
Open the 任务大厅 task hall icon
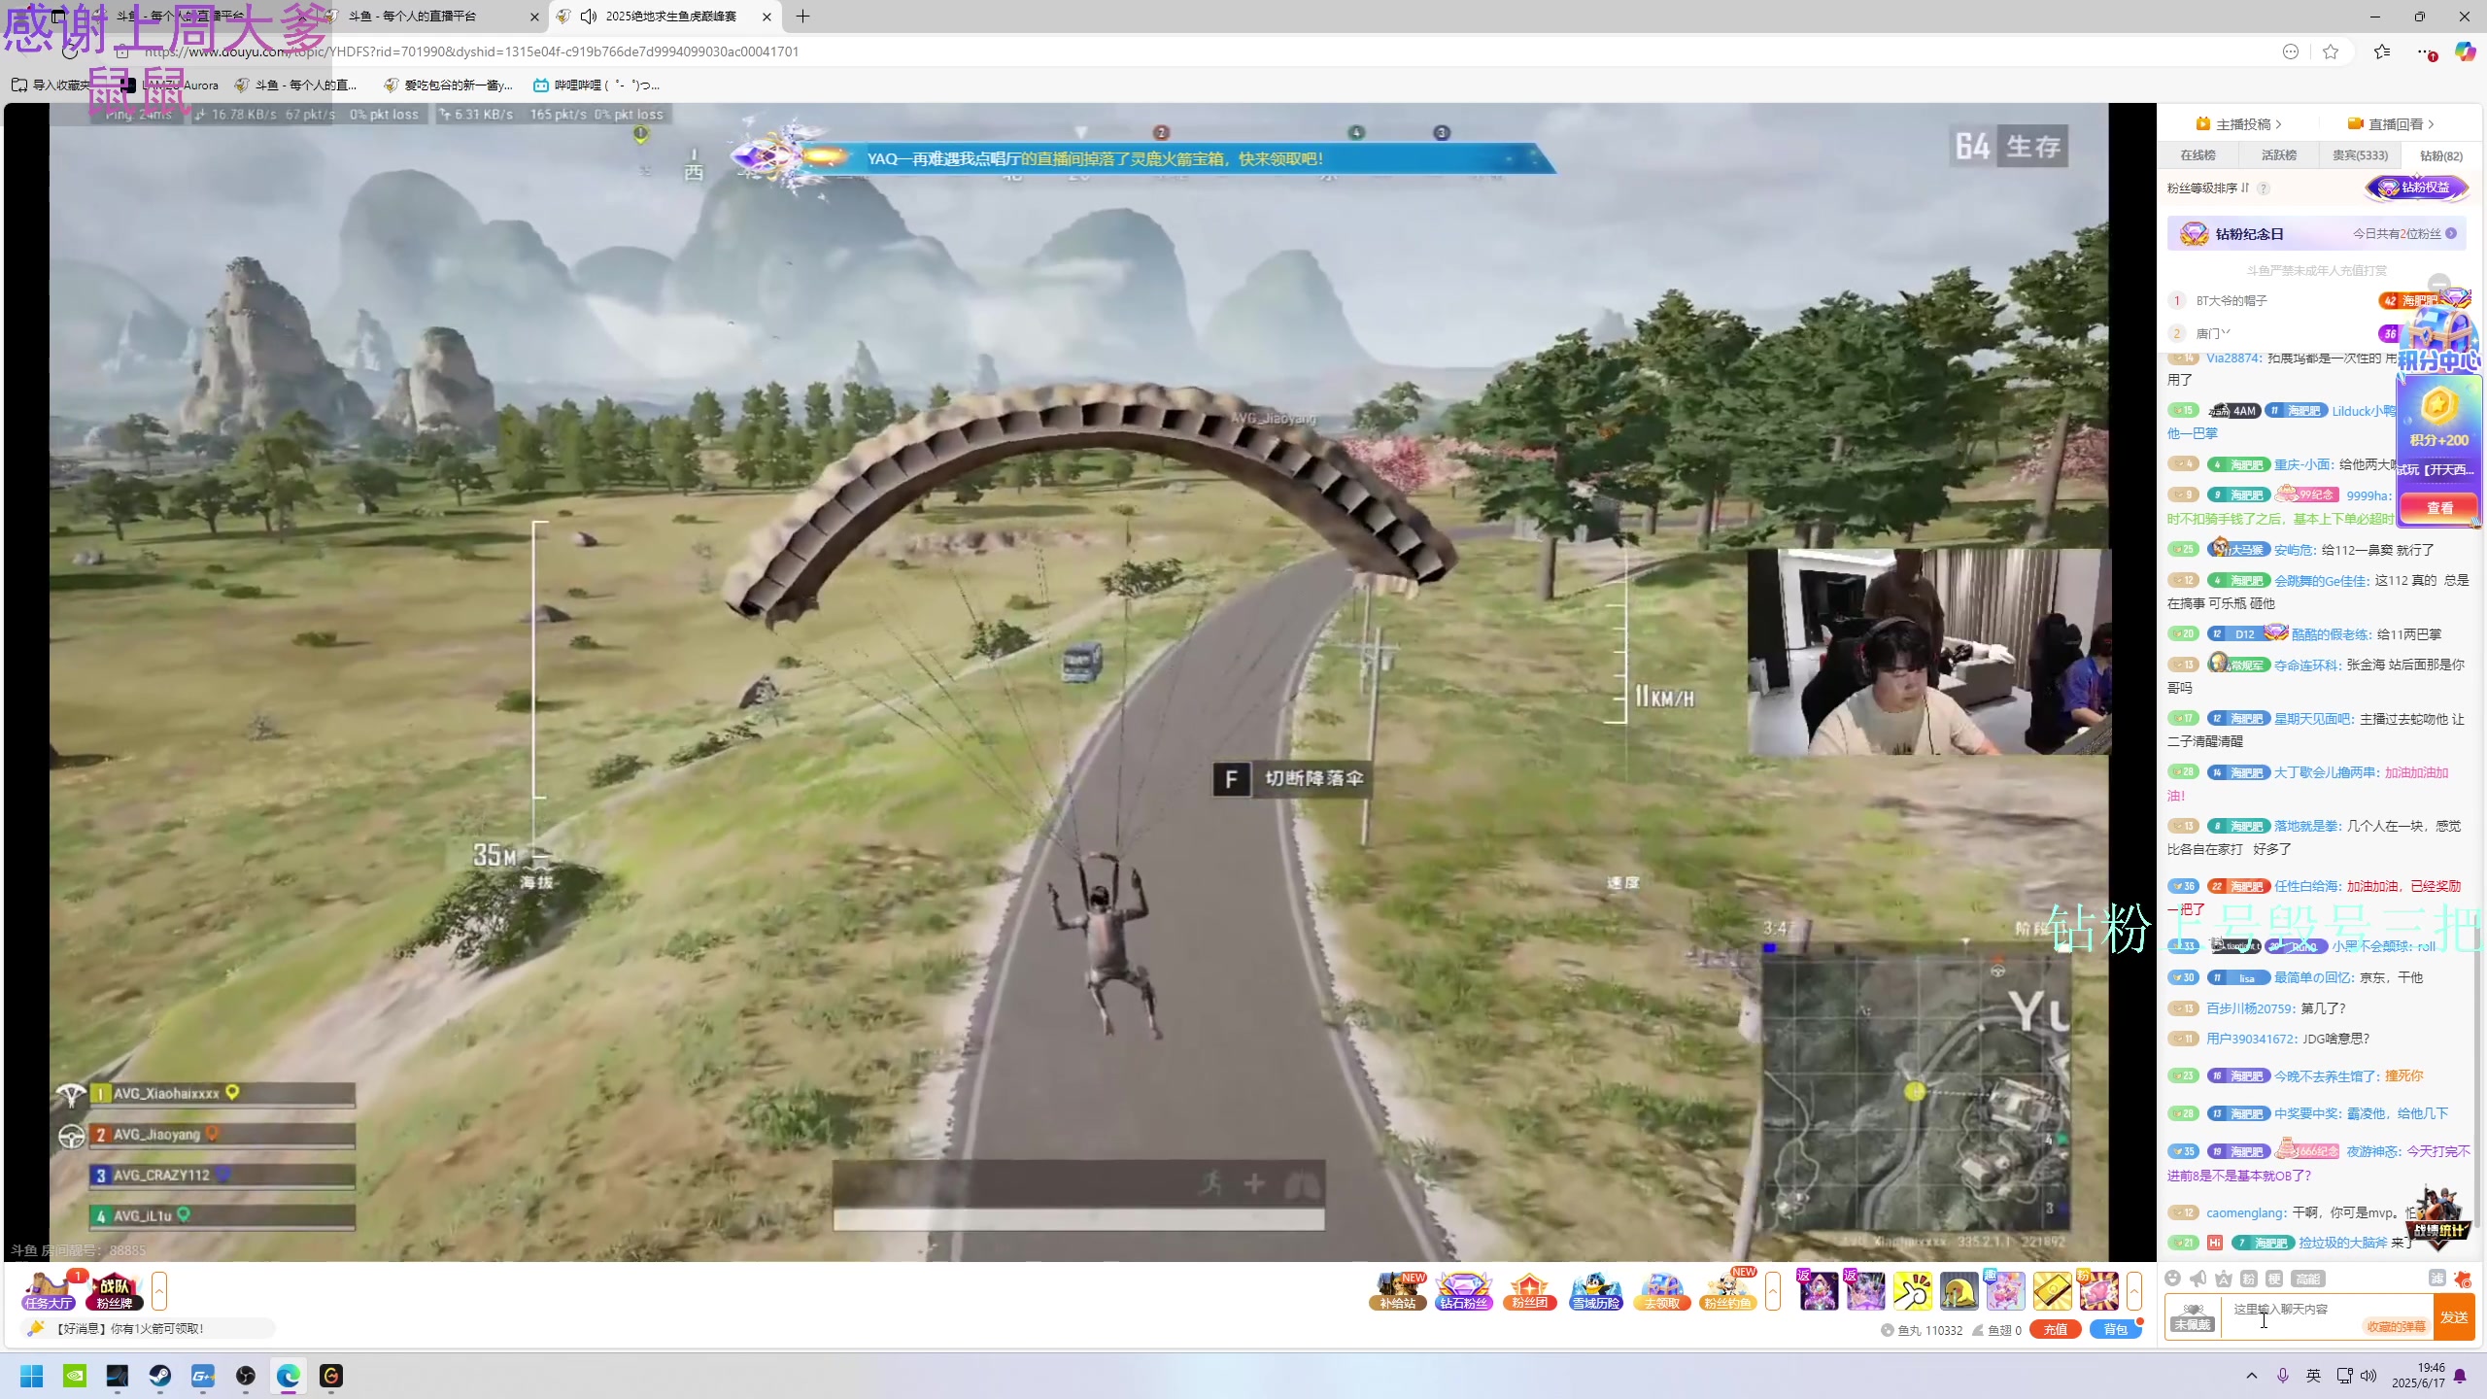coord(49,1291)
